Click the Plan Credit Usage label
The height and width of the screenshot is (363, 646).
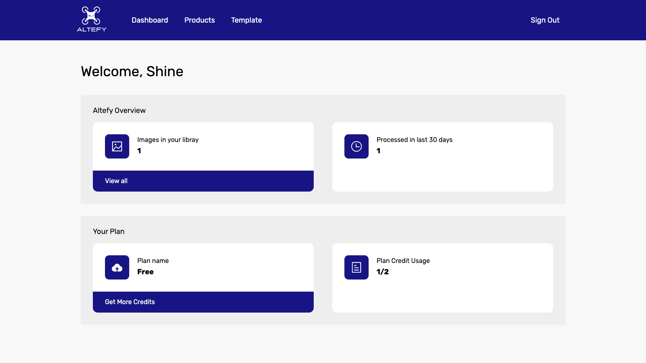pos(403,261)
